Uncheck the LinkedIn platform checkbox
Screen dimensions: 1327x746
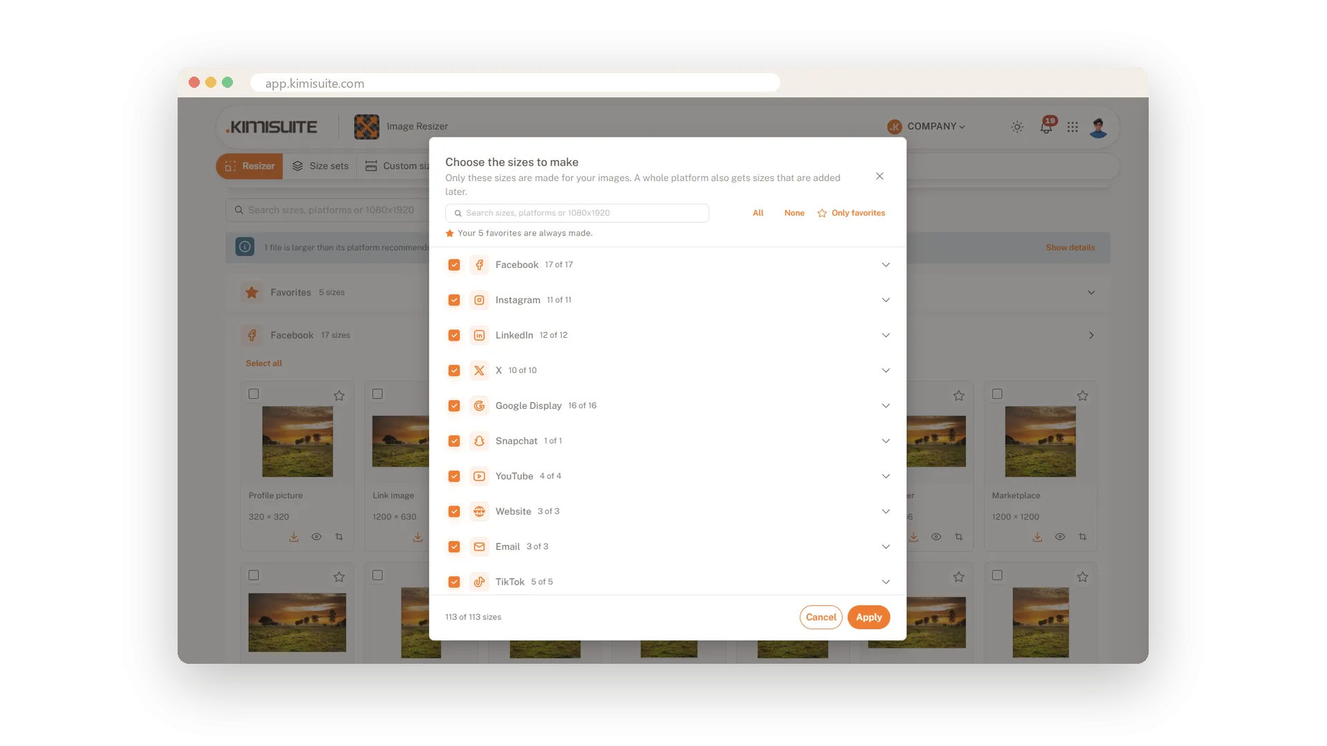tap(454, 335)
